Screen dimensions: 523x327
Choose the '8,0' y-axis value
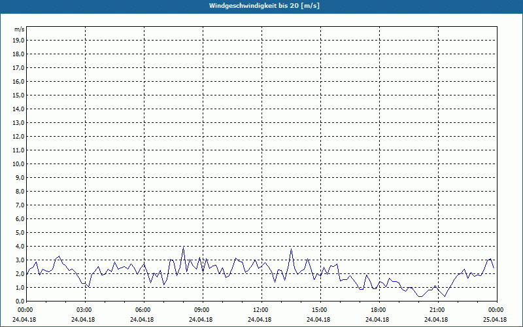pos(20,191)
